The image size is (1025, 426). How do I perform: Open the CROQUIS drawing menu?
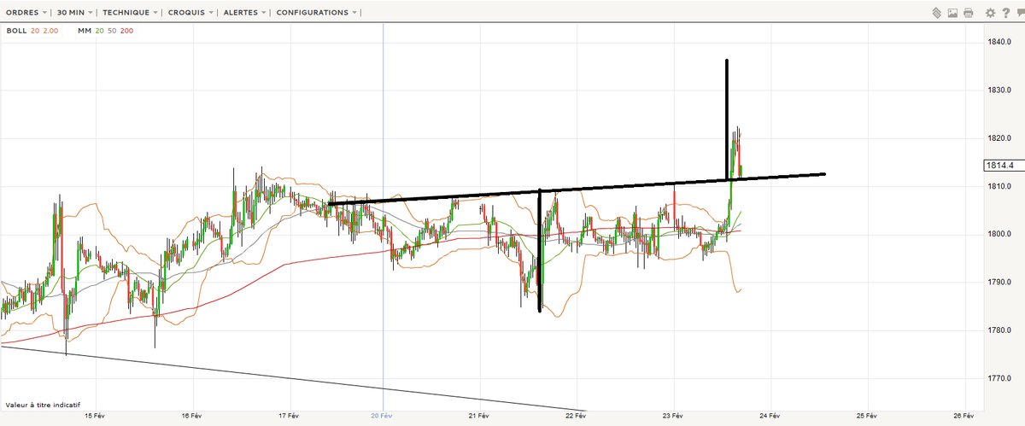[x=189, y=13]
